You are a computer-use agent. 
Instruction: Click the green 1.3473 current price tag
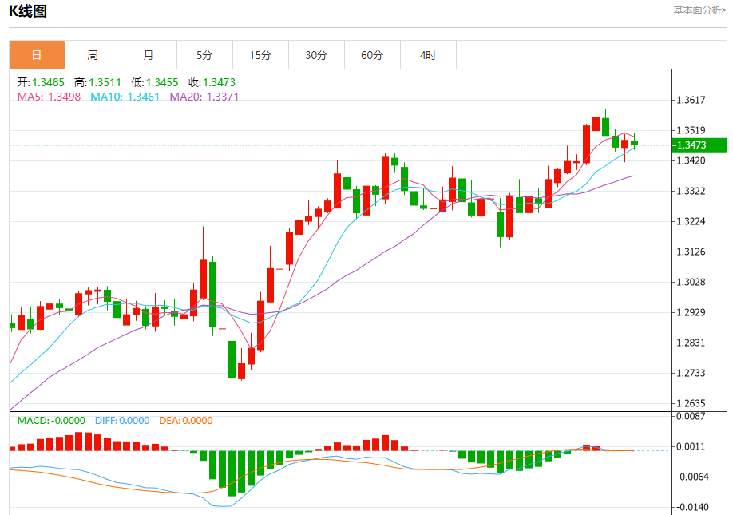(699, 145)
